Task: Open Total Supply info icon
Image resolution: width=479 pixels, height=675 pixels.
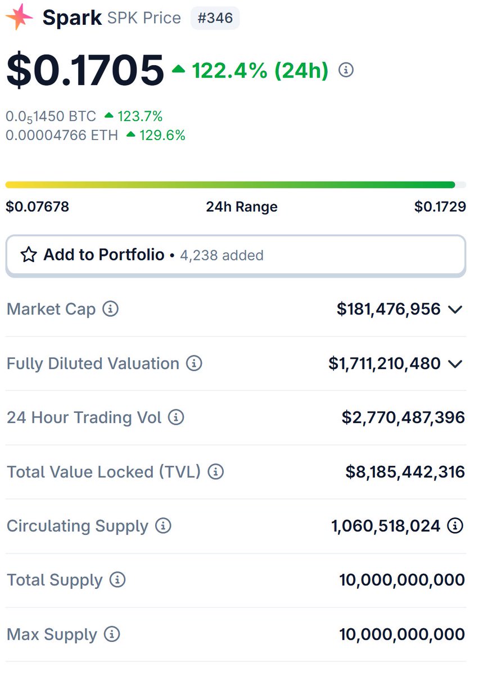Action: coord(118,580)
